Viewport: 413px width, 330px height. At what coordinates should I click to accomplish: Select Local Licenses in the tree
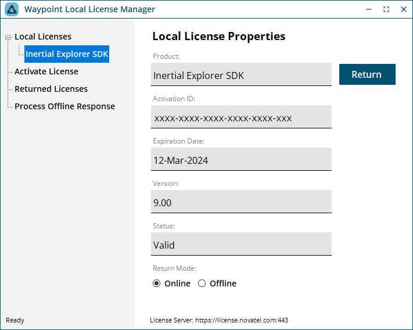pos(43,37)
